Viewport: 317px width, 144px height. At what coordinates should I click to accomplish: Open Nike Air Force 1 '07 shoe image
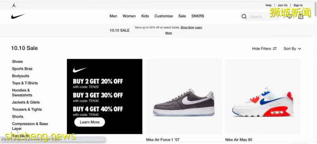point(184,97)
